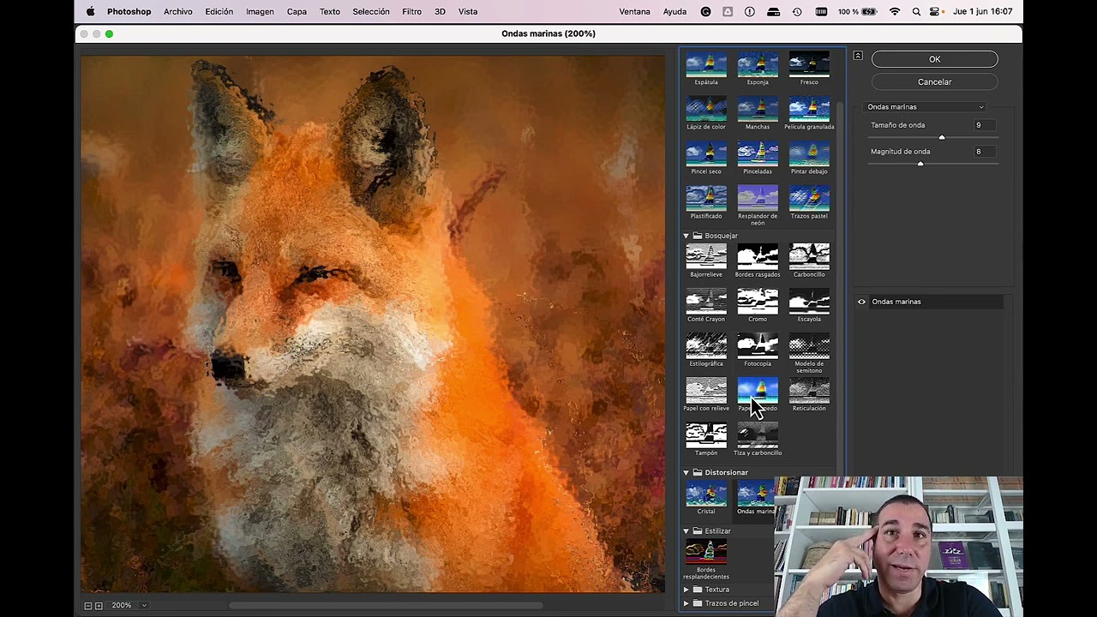Open the Filtro menu
1097x617 pixels.
tap(411, 12)
